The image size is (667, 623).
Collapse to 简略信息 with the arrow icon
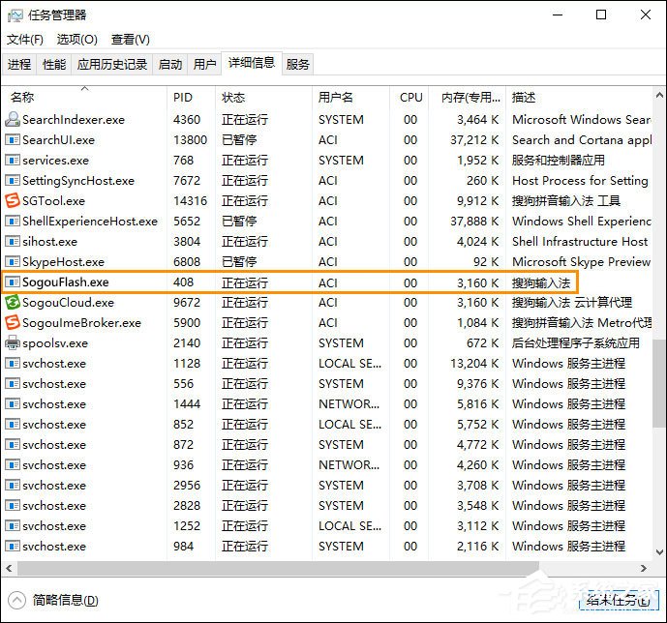17,600
